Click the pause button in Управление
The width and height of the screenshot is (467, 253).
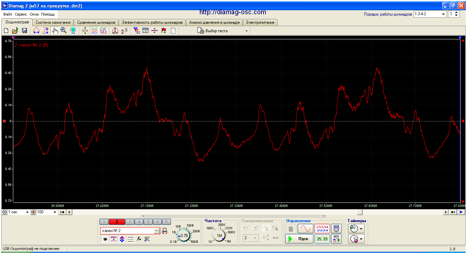click(x=291, y=229)
